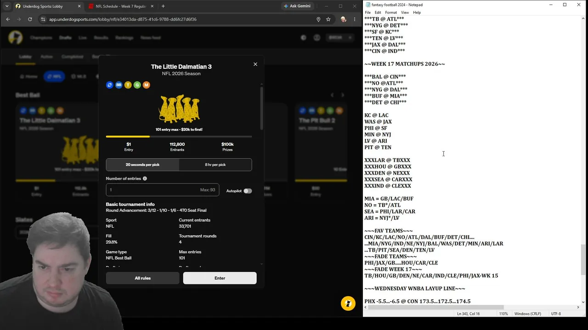Click the '110%' zoom status entry
This screenshot has height=330, width=588.
[x=503, y=313]
